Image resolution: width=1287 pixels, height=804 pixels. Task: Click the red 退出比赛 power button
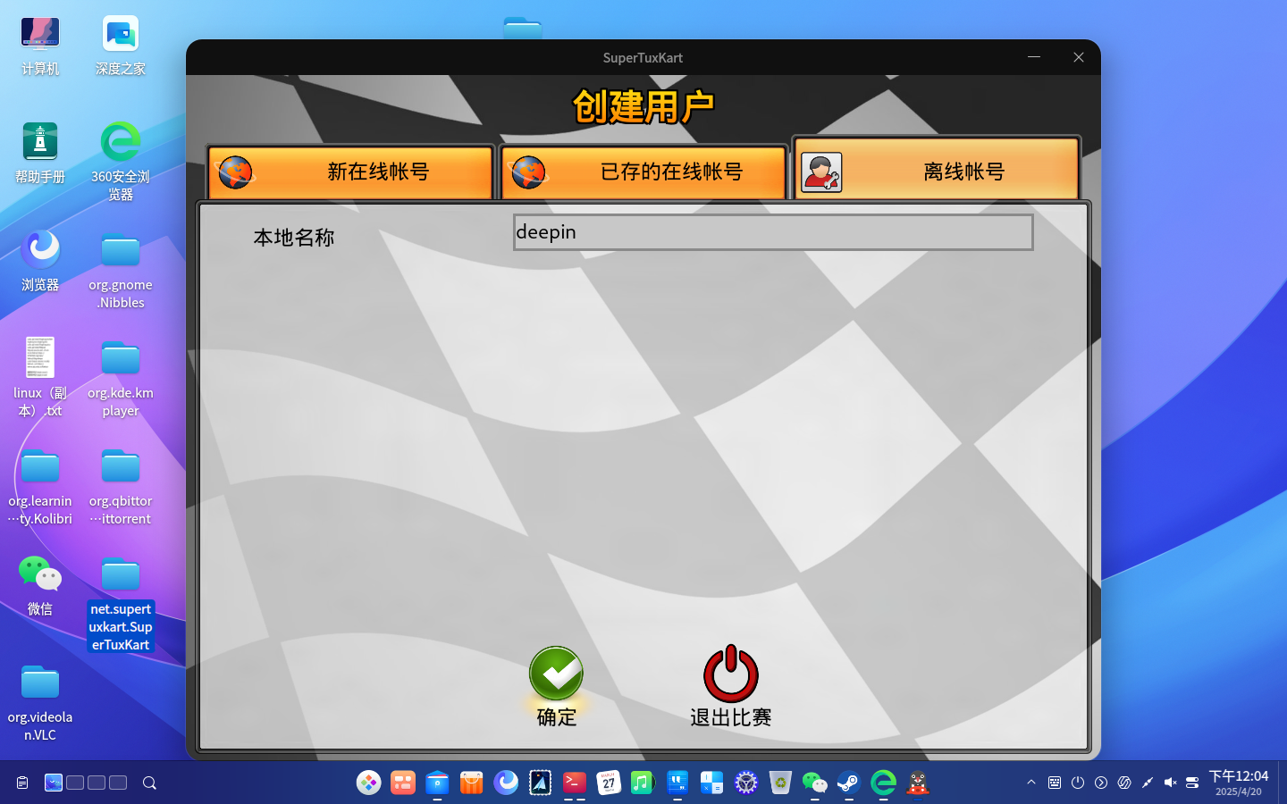coord(730,686)
